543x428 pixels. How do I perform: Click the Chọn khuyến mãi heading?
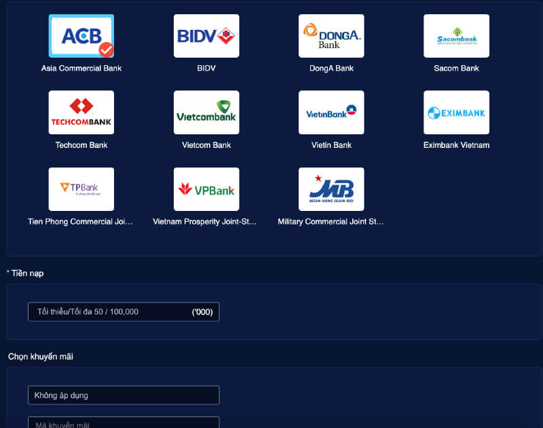click(41, 356)
